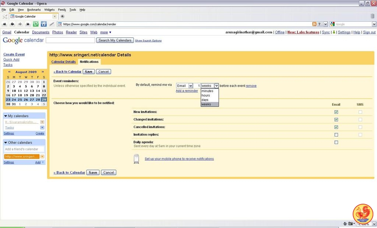The width and height of the screenshot is (377, 228).
Task: Click the page icon in address bar
Action: 60,24
